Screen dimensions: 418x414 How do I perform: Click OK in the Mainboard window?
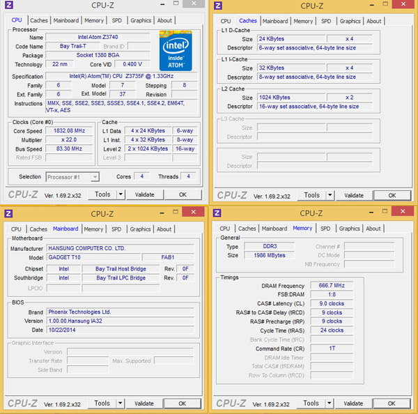pos(183,404)
